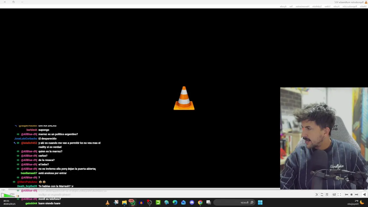Open Discord from the taskbar

192,202
